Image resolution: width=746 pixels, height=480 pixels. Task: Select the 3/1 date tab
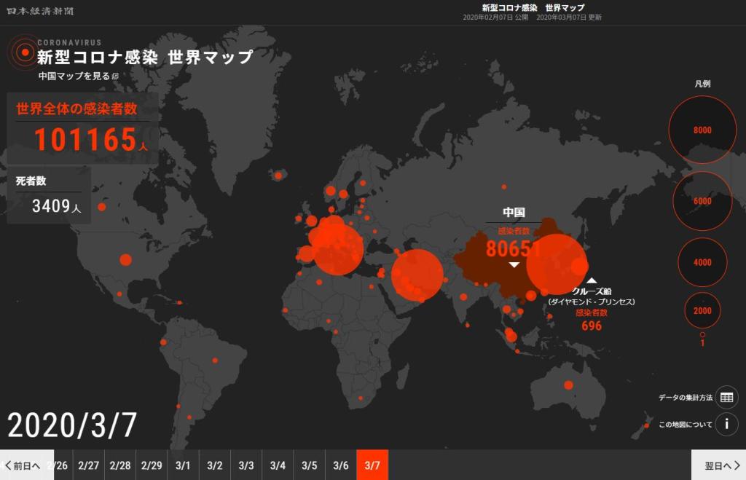[x=183, y=465]
